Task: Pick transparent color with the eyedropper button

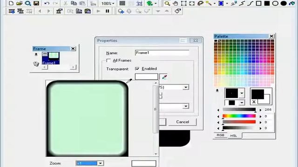Action: (164, 77)
